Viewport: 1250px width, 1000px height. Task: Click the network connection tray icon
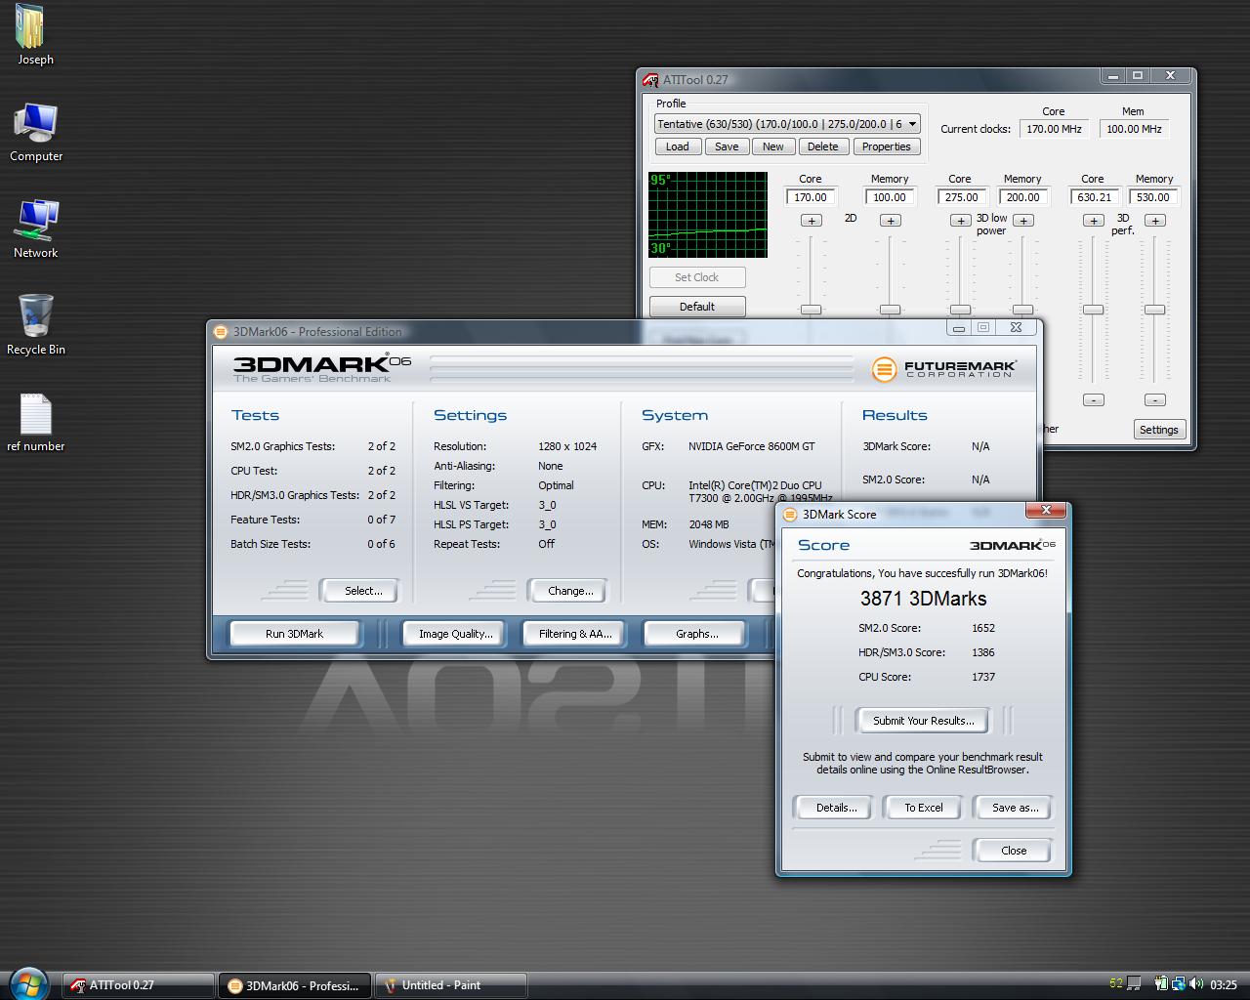click(1179, 983)
